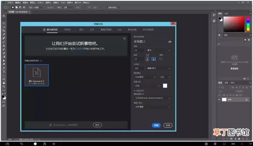The height and width of the screenshot is (146, 253).
Task: Click the blue 创建 (Create) button
Action: (x=156, y=125)
